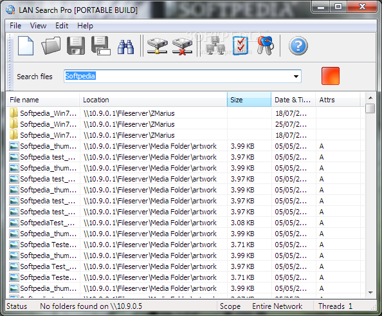This screenshot has width=382, height=316.
Task: Sort by the Attrs column header
Action: pyautogui.click(x=338, y=100)
